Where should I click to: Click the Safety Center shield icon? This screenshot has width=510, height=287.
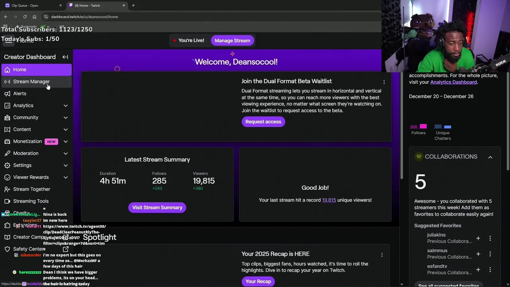pyautogui.click(x=7, y=249)
